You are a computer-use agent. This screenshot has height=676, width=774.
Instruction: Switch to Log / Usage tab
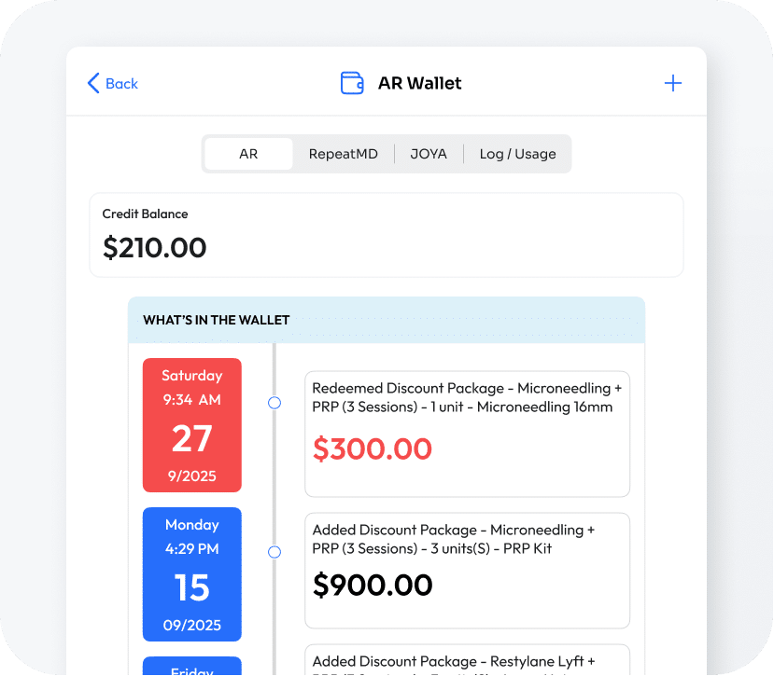tap(517, 154)
